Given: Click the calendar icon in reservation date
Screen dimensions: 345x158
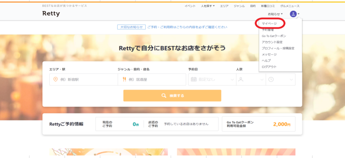Looking at the screenshot, I should [x=194, y=79].
